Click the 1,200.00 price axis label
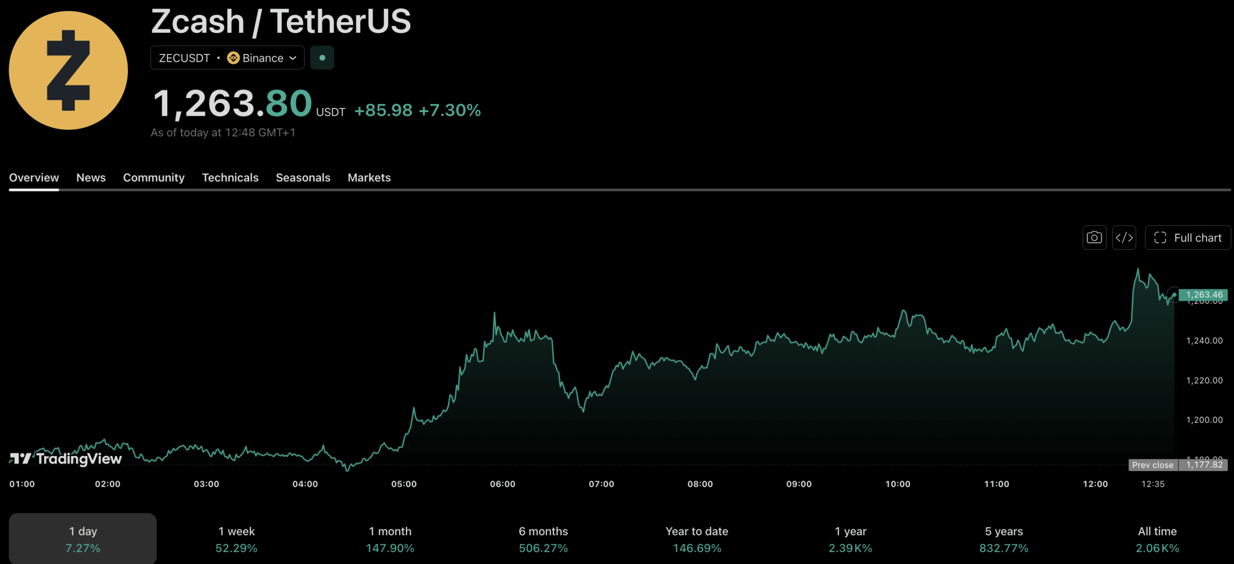 (x=1205, y=420)
